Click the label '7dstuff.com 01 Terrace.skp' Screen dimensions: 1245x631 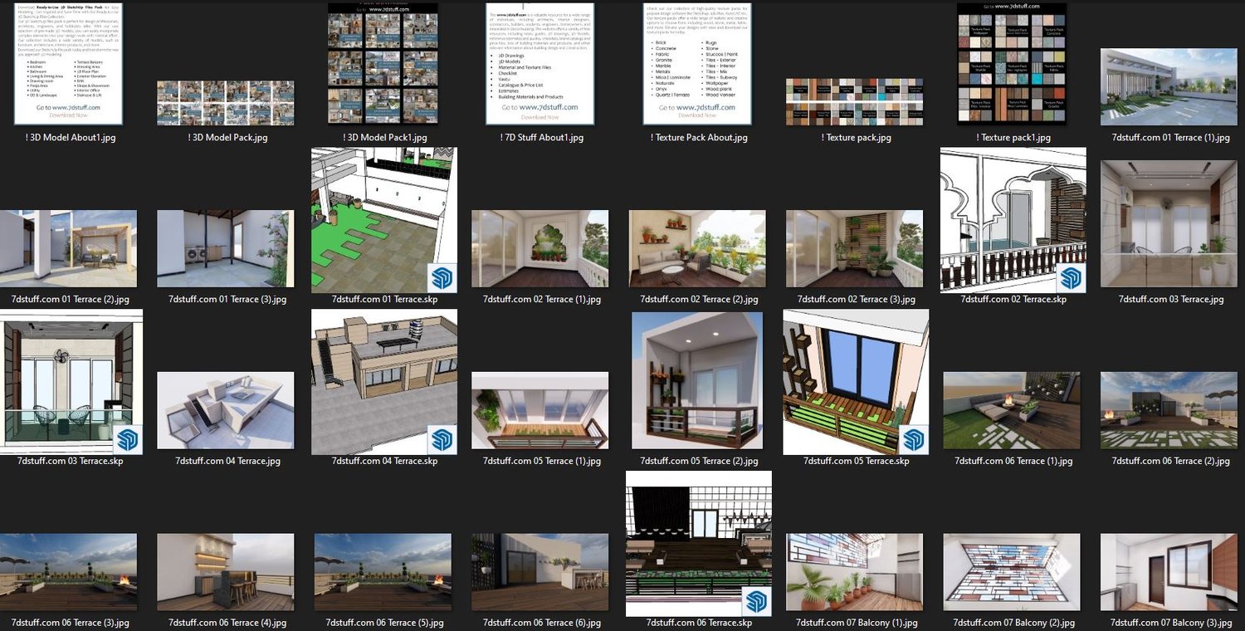(x=384, y=300)
